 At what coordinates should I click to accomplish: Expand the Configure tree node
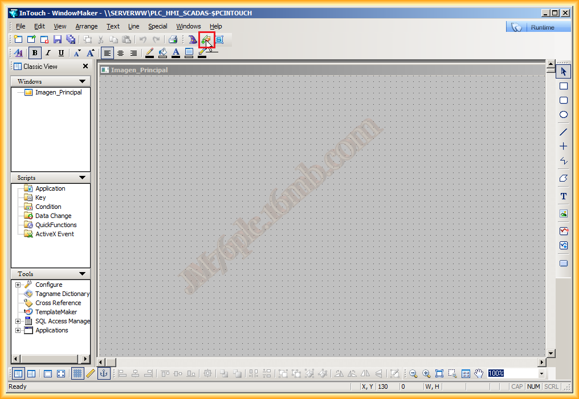[18, 285]
